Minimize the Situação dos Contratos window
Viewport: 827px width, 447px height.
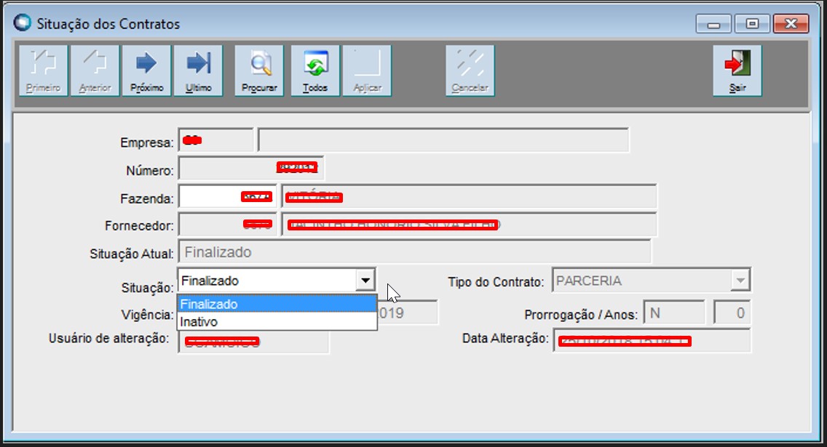pos(713,24)
